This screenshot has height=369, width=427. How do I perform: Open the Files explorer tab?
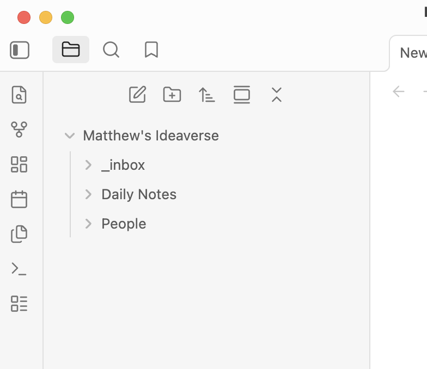pos(71,50)
